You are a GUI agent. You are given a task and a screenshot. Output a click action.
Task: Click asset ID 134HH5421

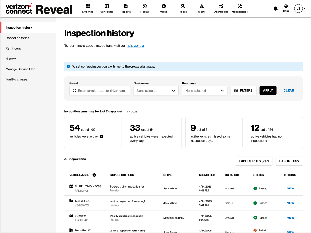(x=82, y=220)
